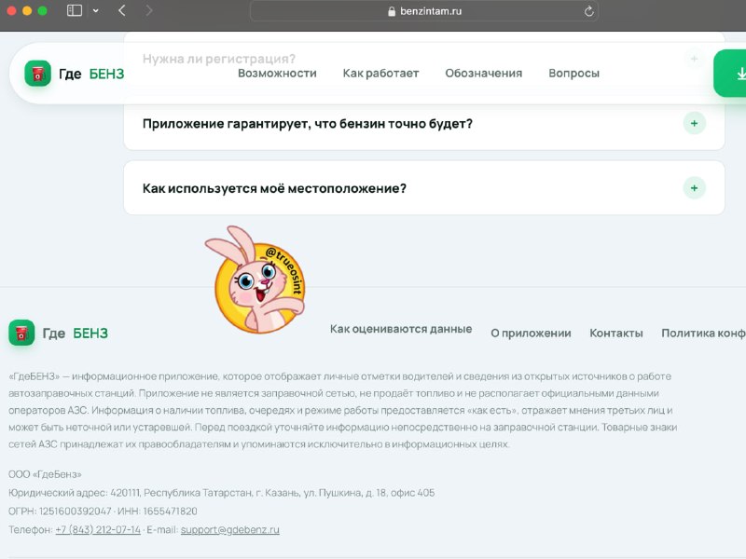Click the header 'Где БЕНЗ' brand text
Screen dimensions: 746x559
91,74
